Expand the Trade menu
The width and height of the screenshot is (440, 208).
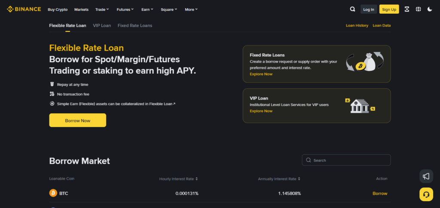[102, 9]
